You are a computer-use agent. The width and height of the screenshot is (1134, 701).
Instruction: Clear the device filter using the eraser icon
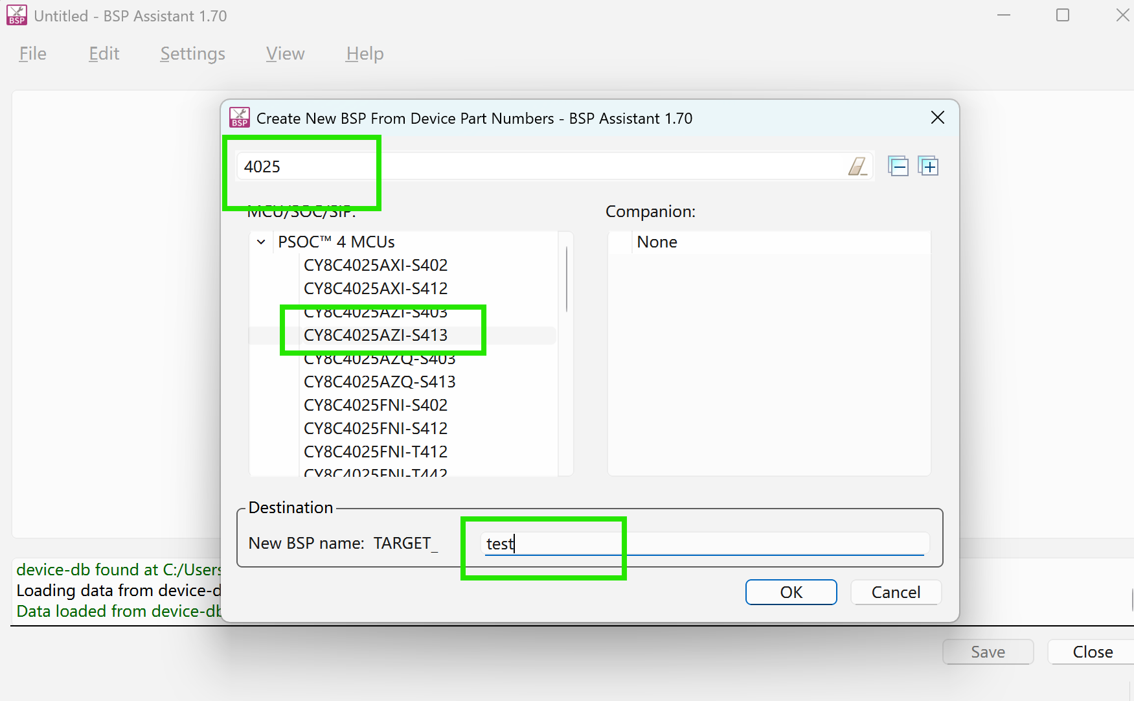point(857,167)
